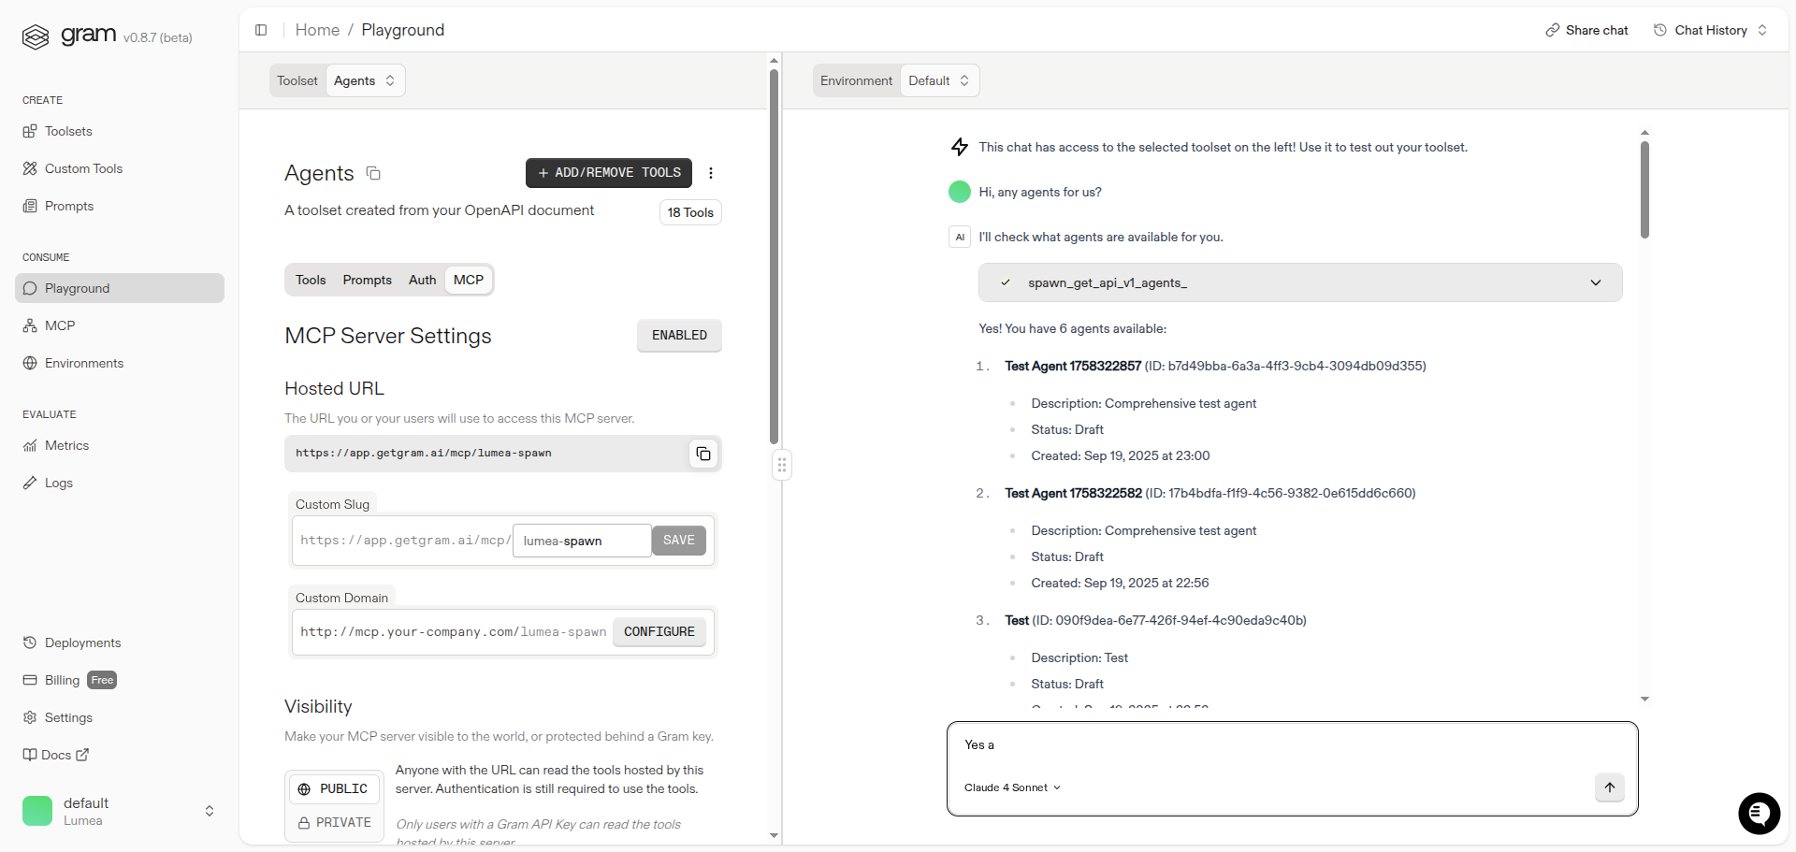Expand the spawn_get_api_v1_agents_ tool call

coord(1300,282)
